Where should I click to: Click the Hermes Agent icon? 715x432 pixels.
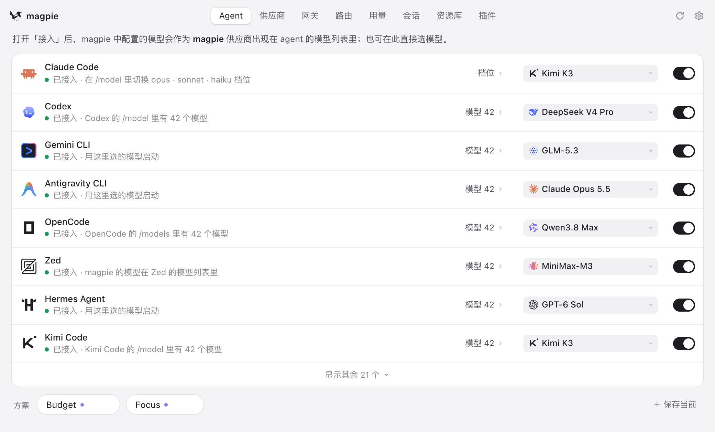tap(29, 305)
